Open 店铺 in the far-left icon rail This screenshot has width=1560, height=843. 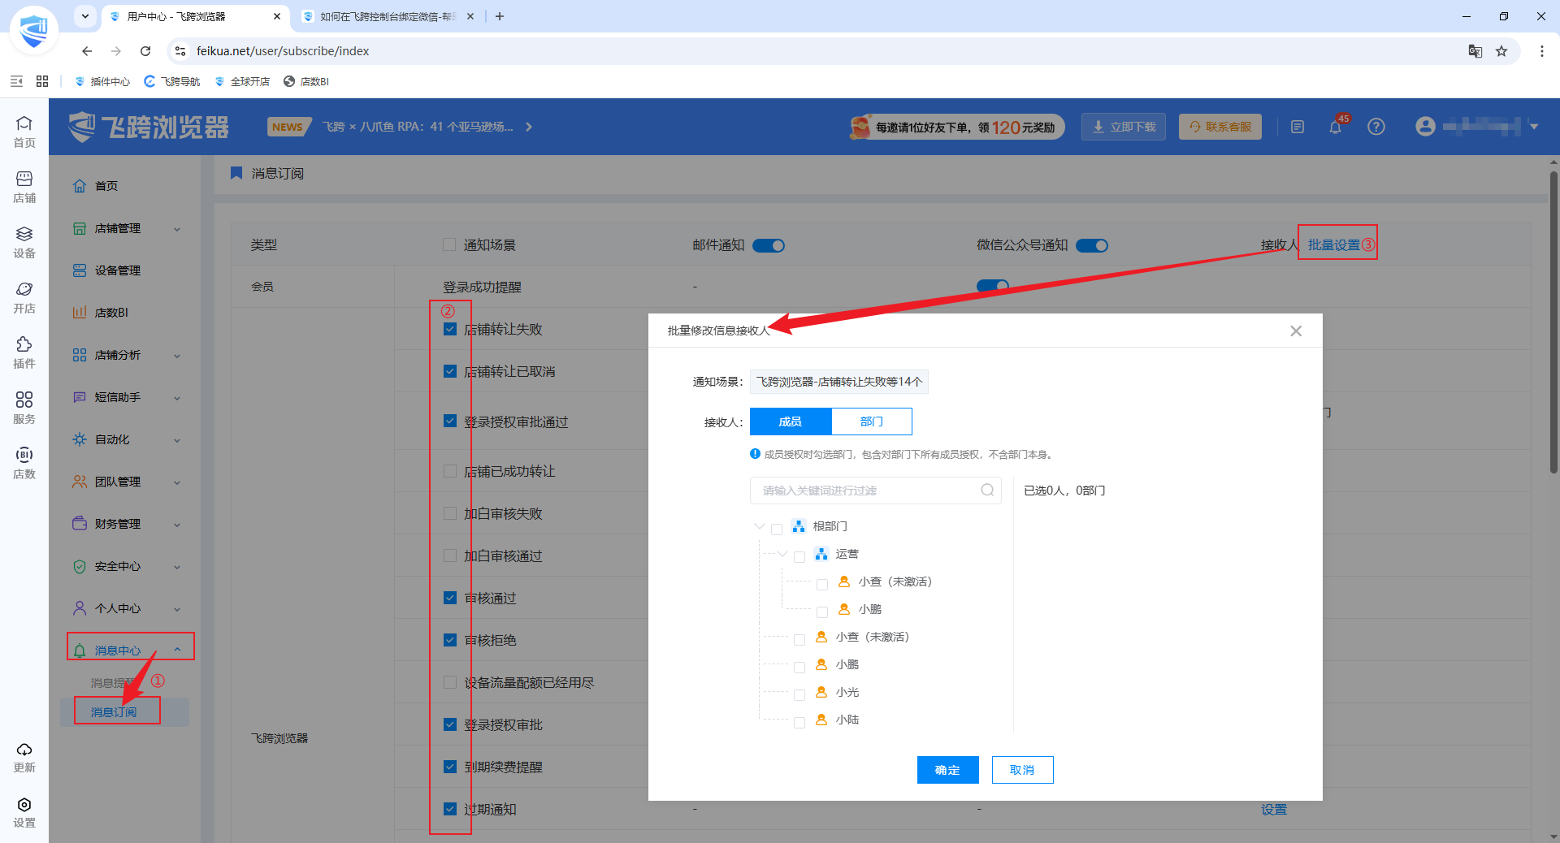point(24,187)
